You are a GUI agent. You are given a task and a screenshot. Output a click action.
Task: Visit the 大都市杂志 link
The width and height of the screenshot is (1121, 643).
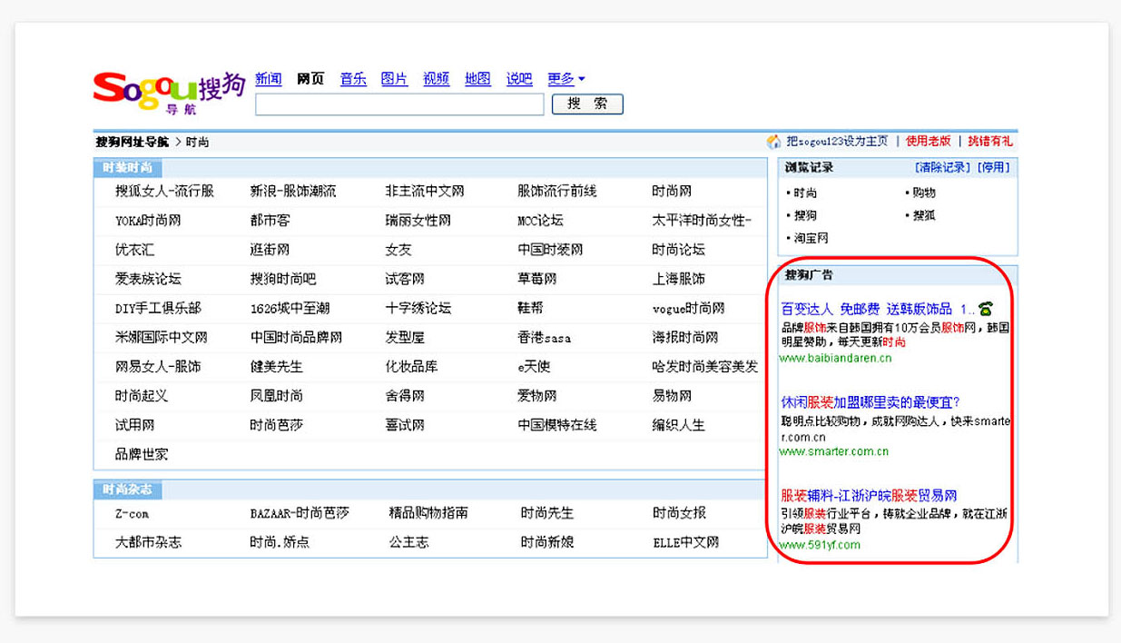(x=148, y=542)
